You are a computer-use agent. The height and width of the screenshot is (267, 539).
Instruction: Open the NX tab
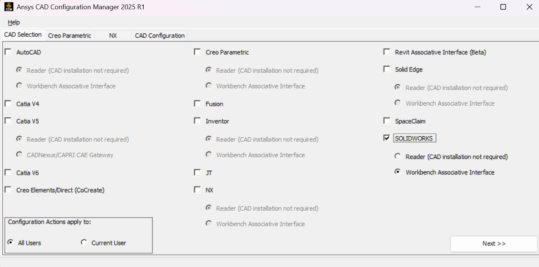113,36
